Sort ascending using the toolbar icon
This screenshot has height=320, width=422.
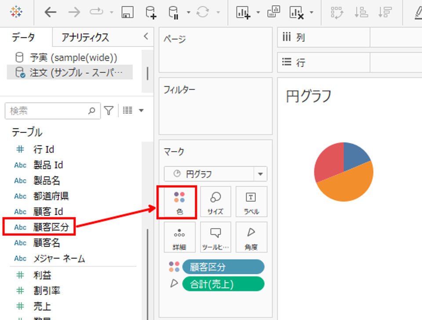tap(361, 12)
